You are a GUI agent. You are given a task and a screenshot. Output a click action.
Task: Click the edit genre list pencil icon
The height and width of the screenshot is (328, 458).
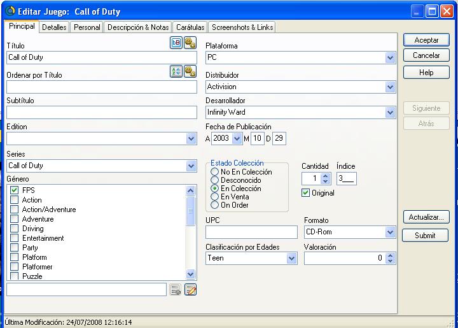(x=190, y=290)
